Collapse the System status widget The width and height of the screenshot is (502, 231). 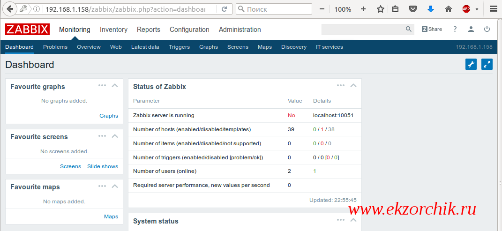[353, 220]
